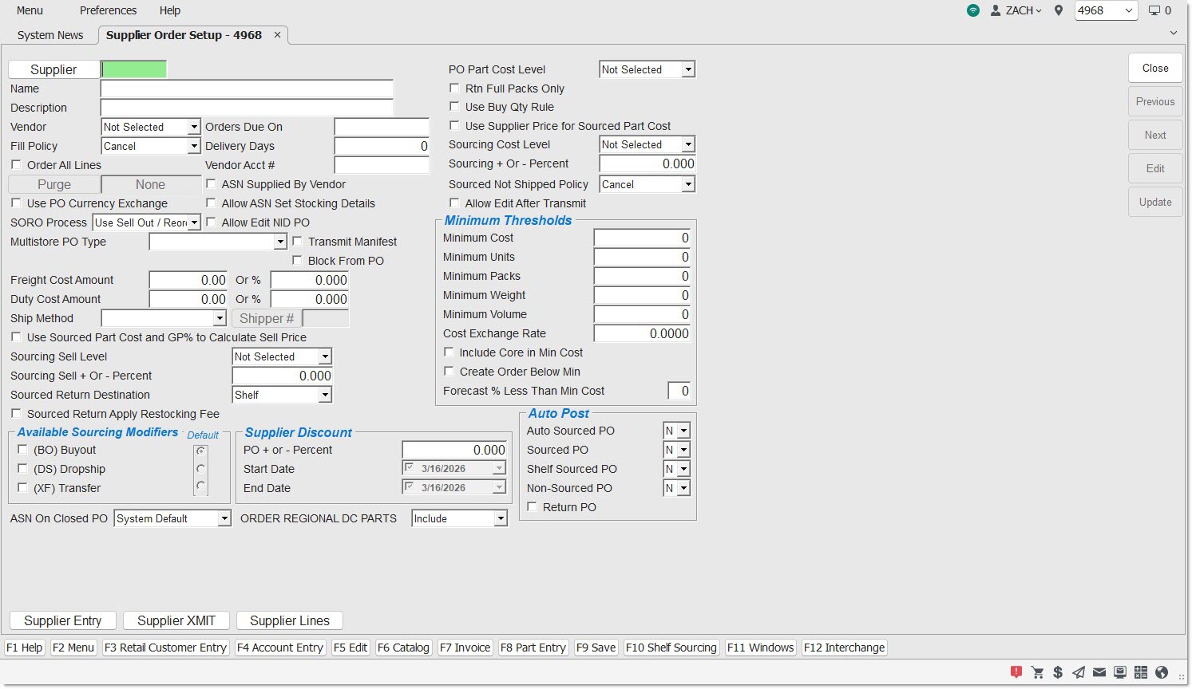Image resolution: width=1192 pixels, height=689 pixels.
Task: Open the calculator icon in status bar
Action: coord(1141,672)
